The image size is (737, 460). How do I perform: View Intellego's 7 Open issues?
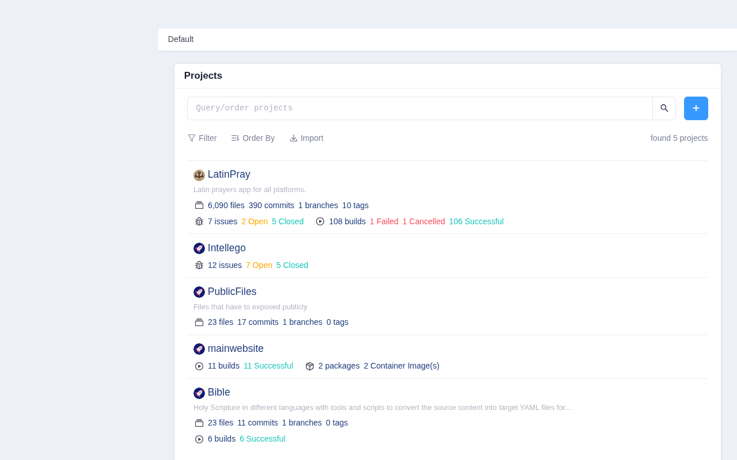[259, 265]
